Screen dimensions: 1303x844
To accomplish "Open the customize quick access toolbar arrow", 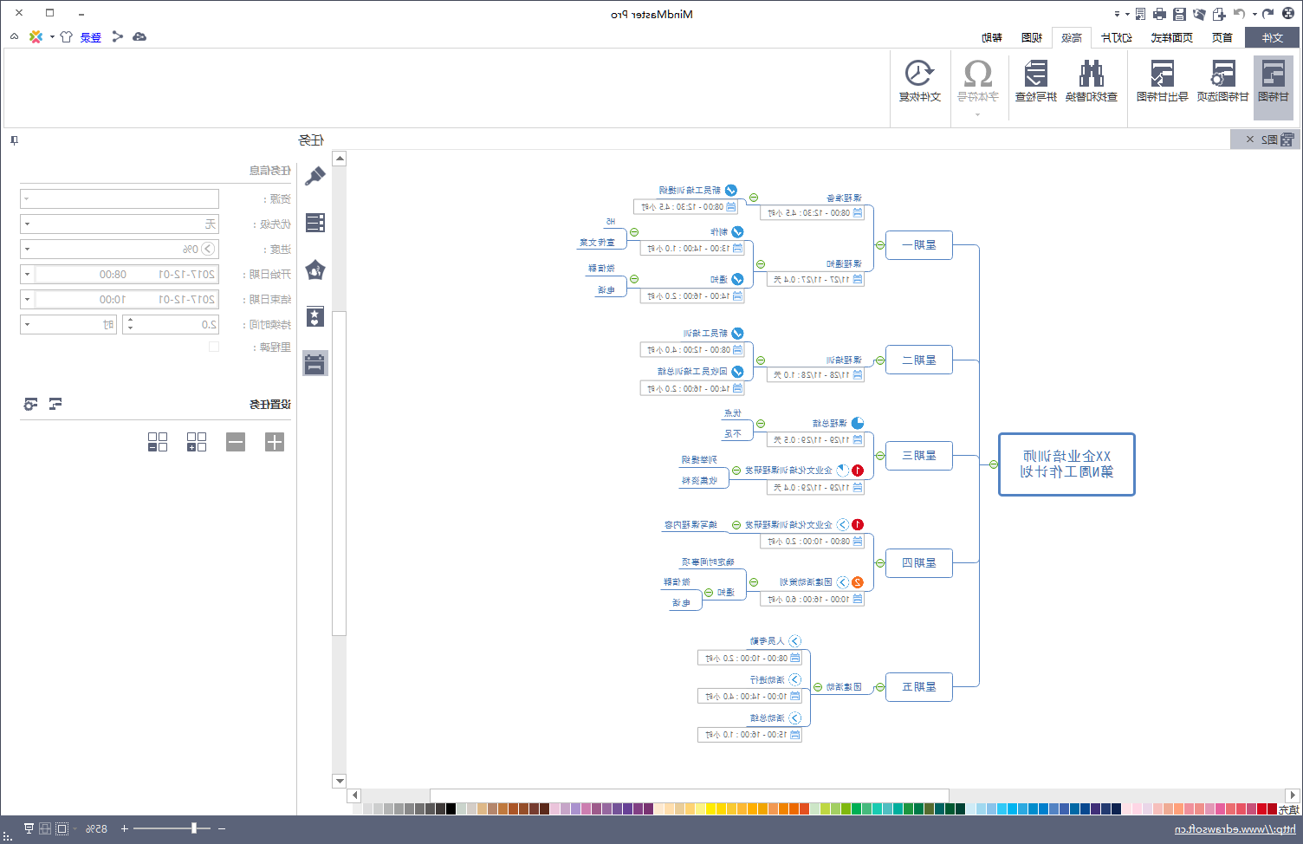I will [x=1117, y=14].
